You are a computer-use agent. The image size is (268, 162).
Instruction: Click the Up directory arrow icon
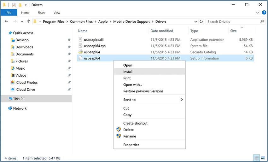tap(29, 22)
